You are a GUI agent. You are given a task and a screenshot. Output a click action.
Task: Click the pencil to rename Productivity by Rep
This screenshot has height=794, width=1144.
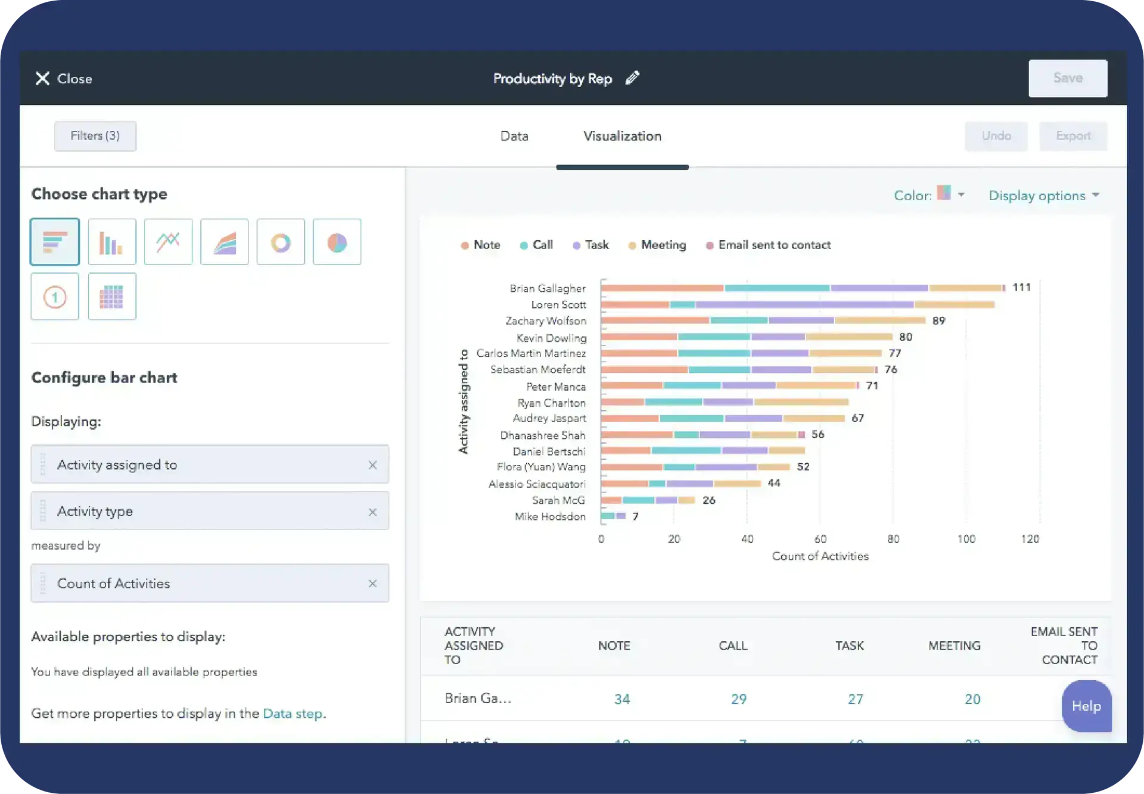pos(633,78)
